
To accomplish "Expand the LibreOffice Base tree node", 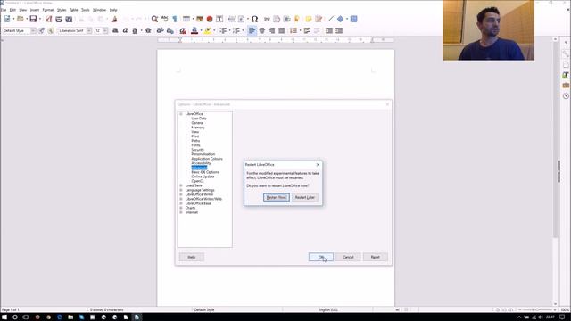I will click(x=181, y=203).
